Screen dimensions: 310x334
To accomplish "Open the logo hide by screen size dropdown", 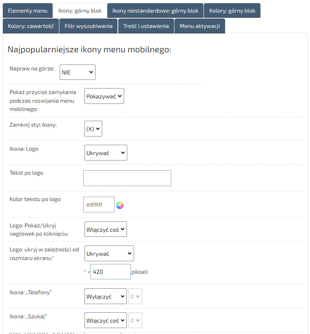I will (x=109, y=254).
